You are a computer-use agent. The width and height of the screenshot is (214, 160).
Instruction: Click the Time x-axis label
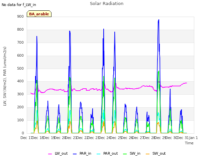tap(189, 143)
